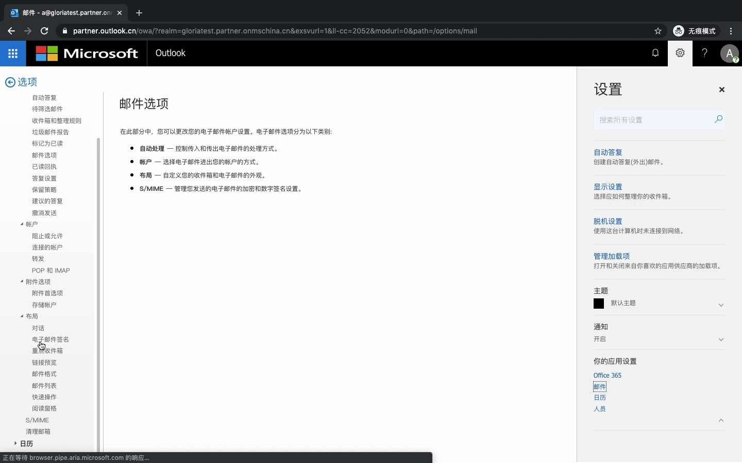Select 保留策略 tree item
This screenshot has height=463, width=742.
pyautogui.click(x=44, y=190)
